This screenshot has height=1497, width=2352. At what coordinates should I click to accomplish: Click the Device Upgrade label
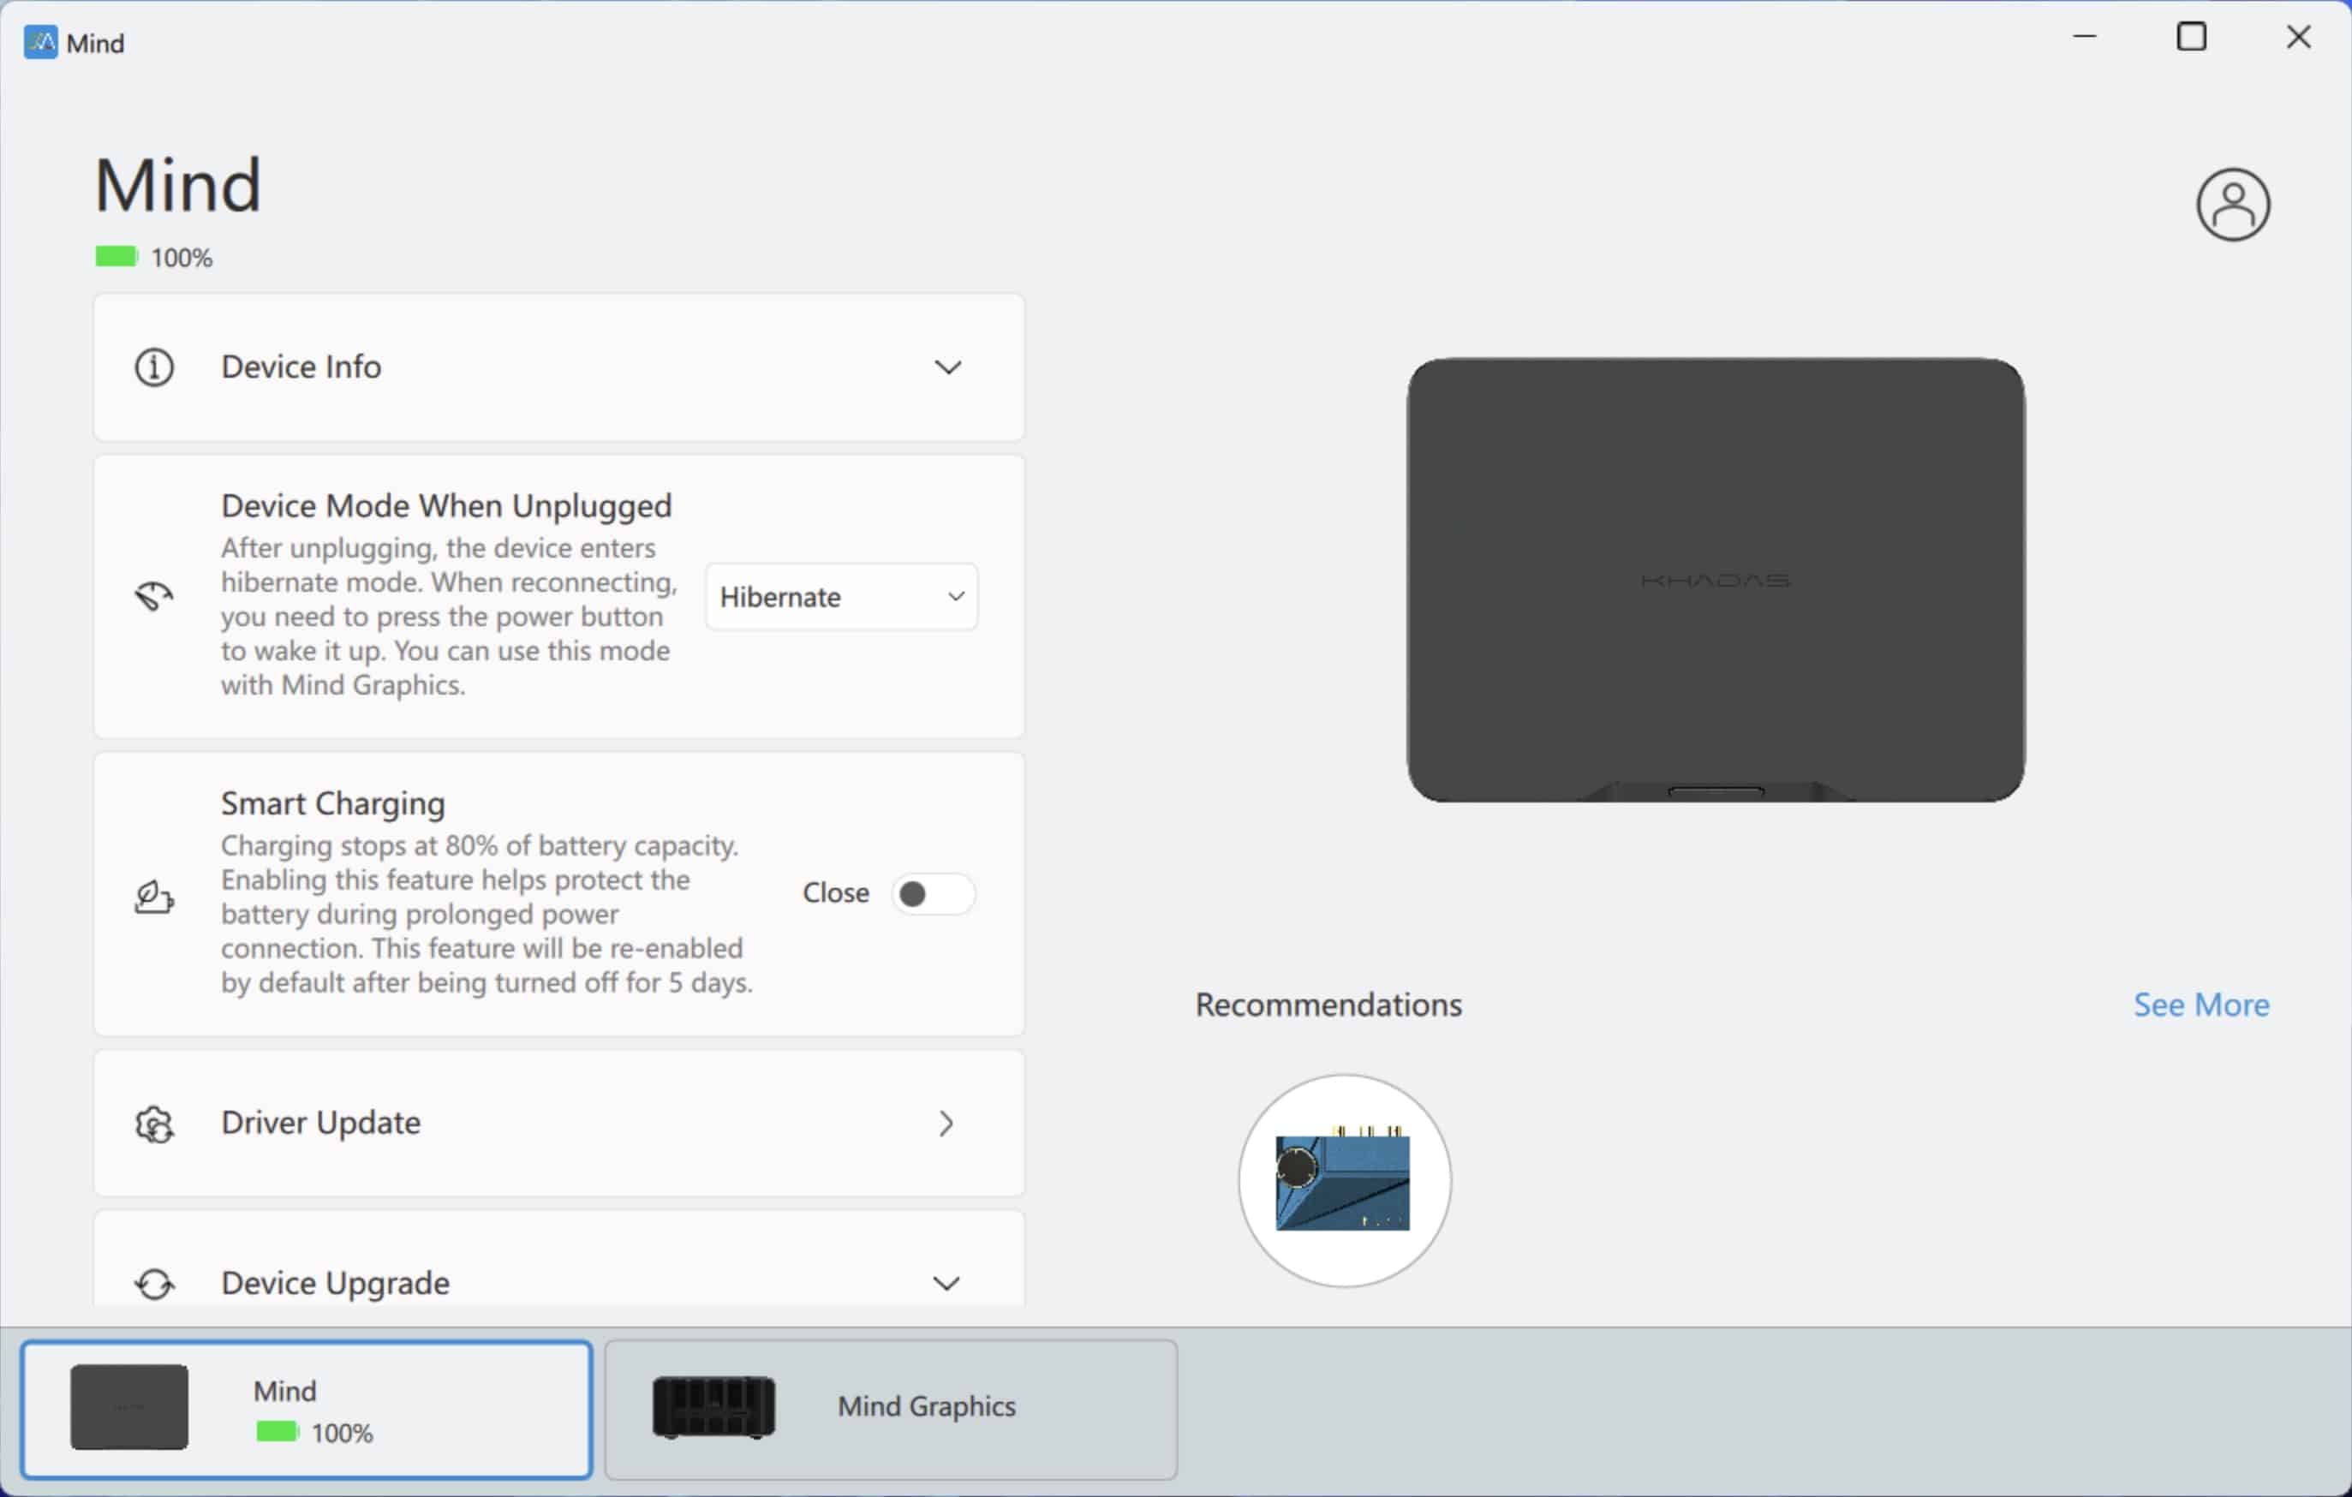(335, 1283)
